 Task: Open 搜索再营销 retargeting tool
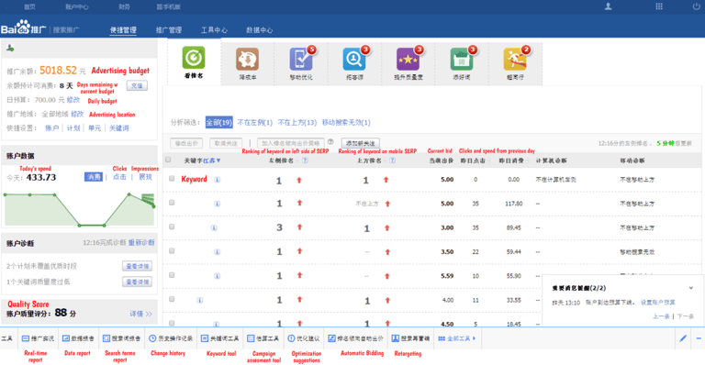(x=410, y=338)
